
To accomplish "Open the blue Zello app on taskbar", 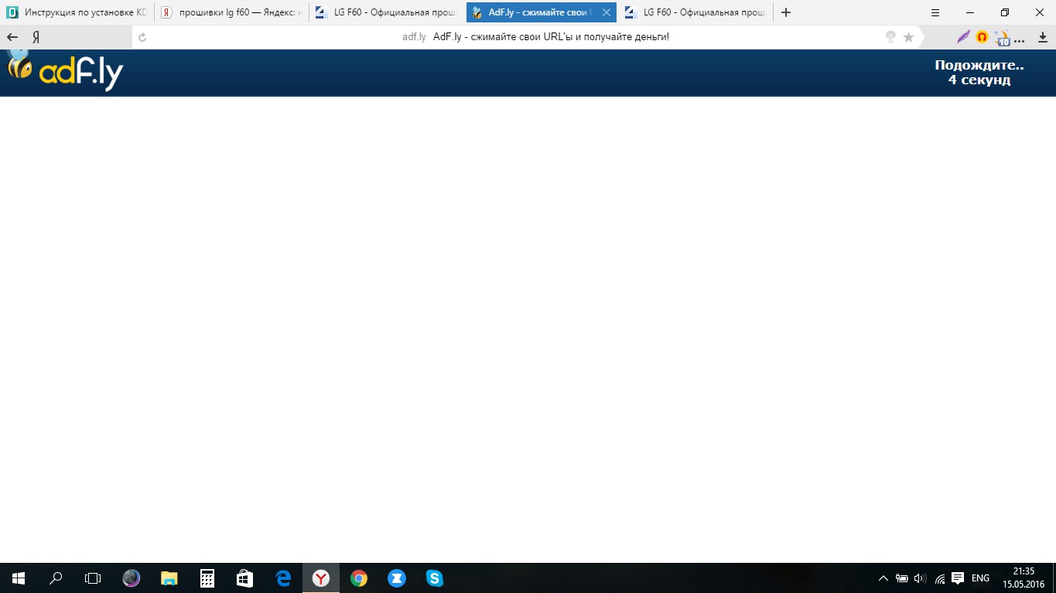I will pos(396,578).
